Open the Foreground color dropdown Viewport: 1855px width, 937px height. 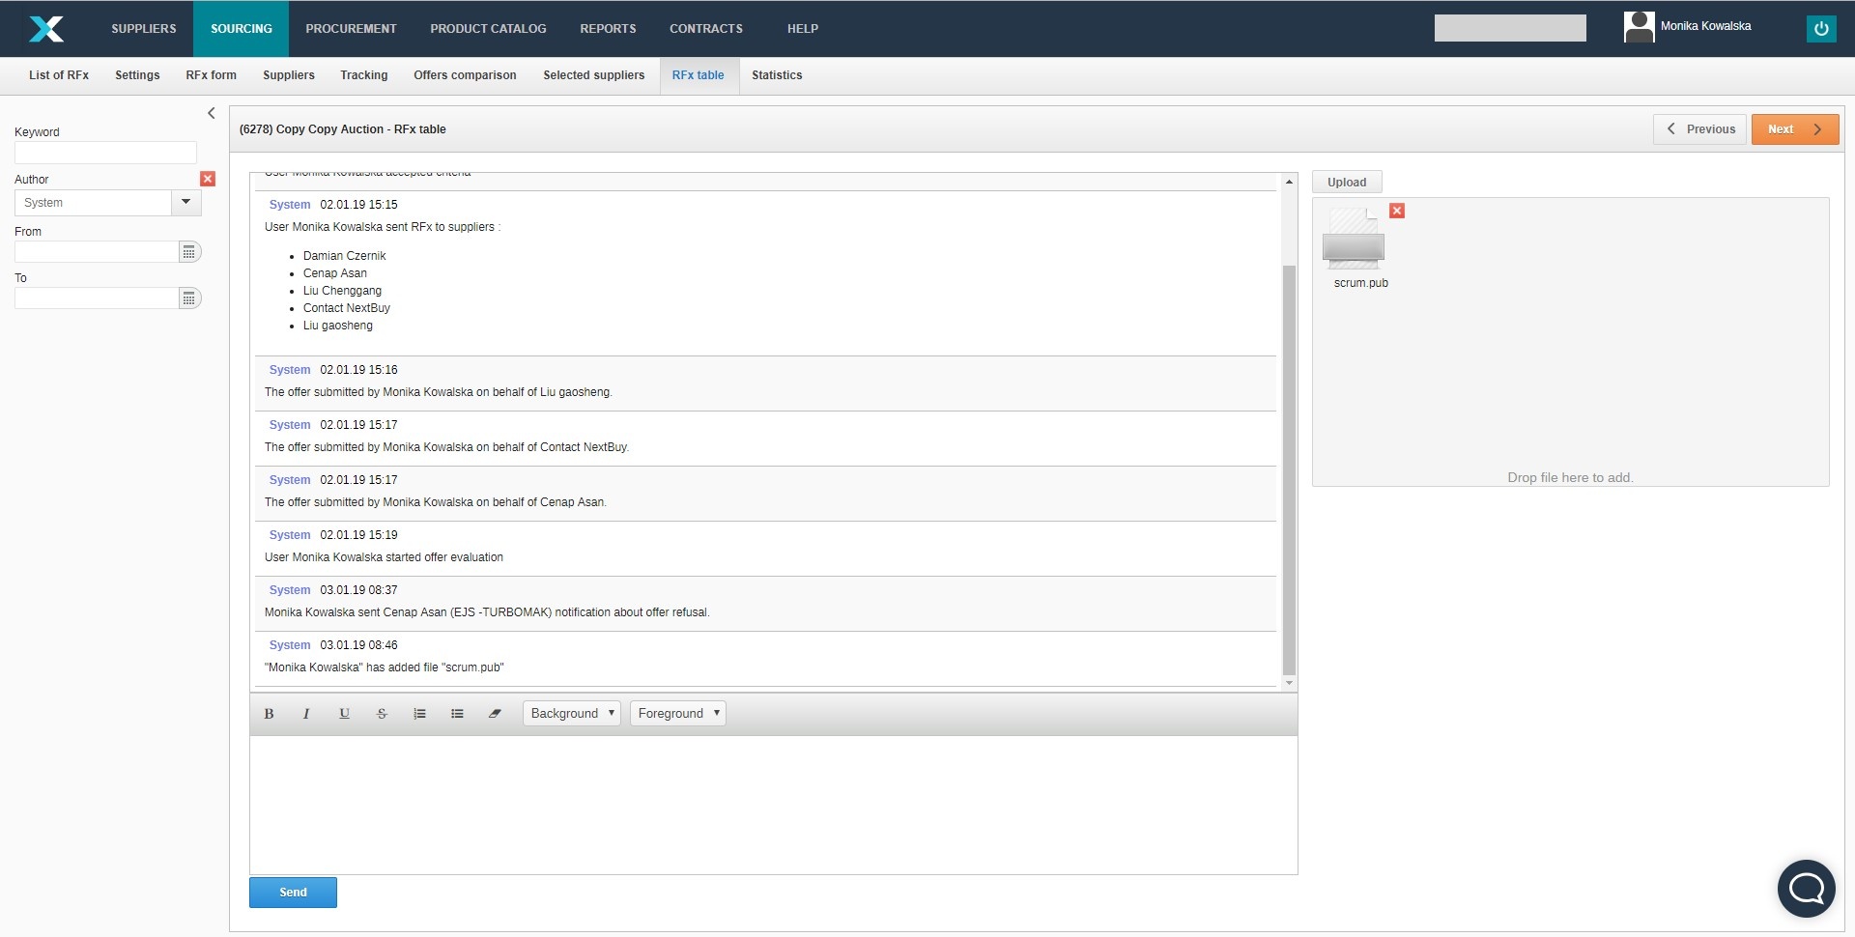[x=678, y=714]
